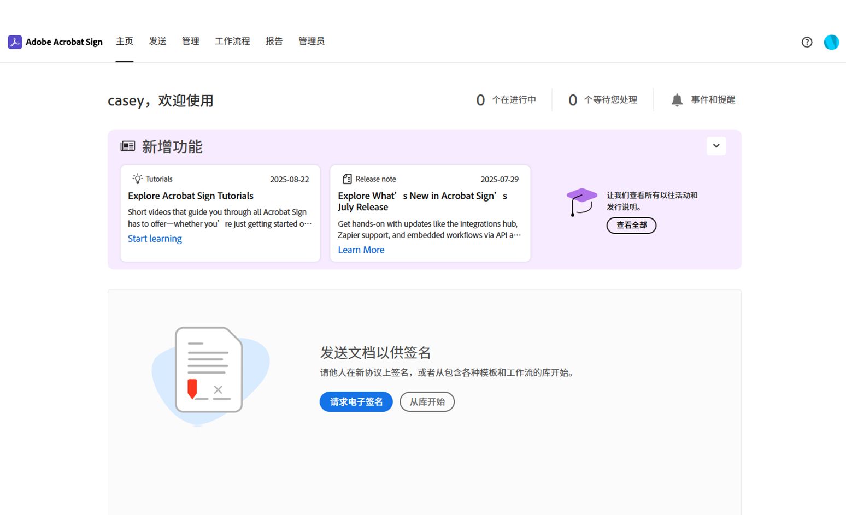Click the 查看全部 button
The height and width of the screenshot is (515, 846).
point(631,225)
